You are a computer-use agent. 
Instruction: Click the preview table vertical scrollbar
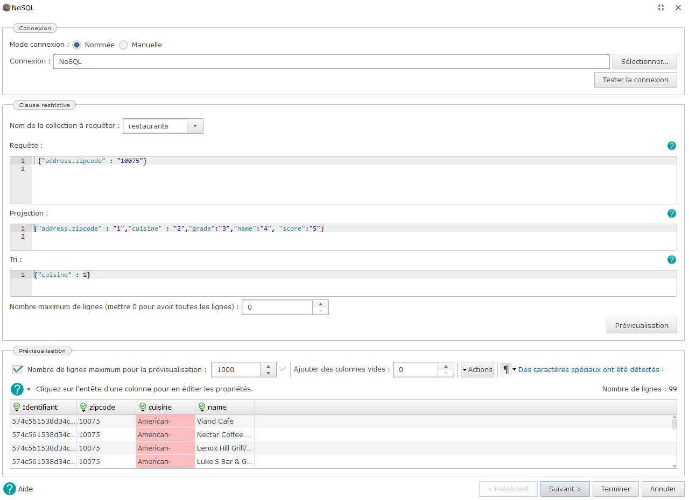tap(674, 441)
